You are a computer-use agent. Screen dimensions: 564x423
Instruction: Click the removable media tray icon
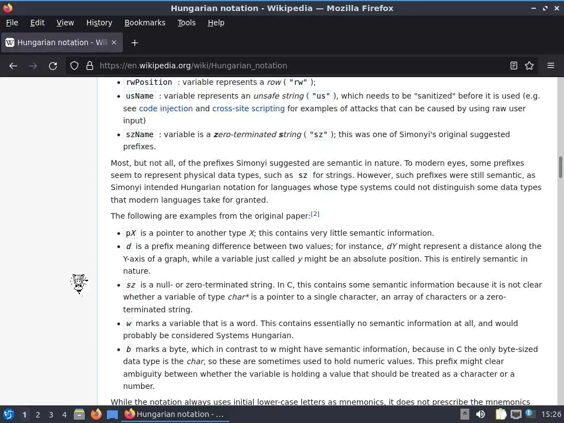(x=465, y=414)
